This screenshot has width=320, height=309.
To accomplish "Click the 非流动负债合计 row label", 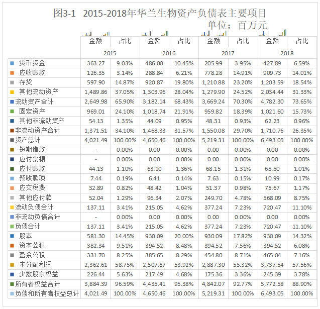I will (38, 217).
